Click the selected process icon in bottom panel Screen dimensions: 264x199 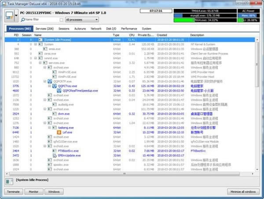pyautogui.click(x=10, y=181)
